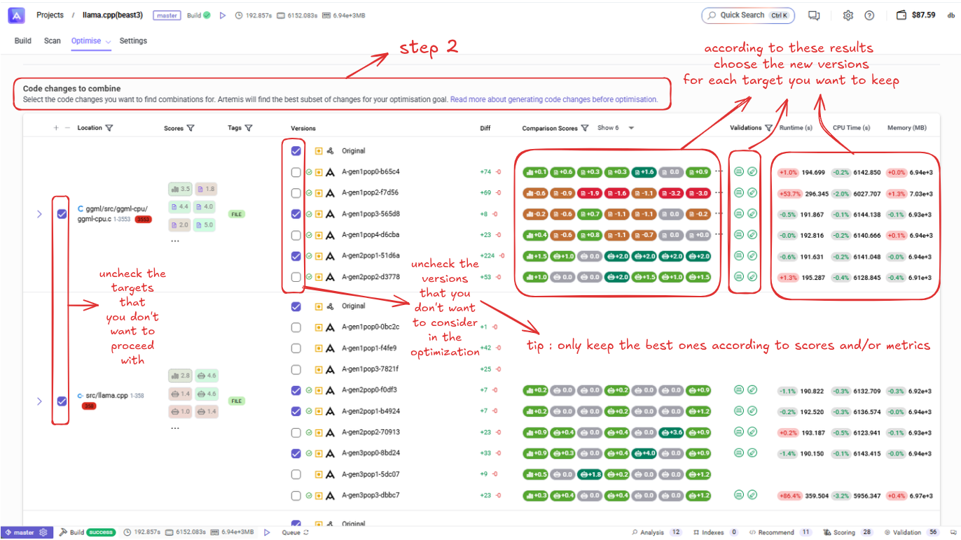
Task: Uncheck the A-gen2pop1-51d6a version checkbox
Action: coord(296,257)
